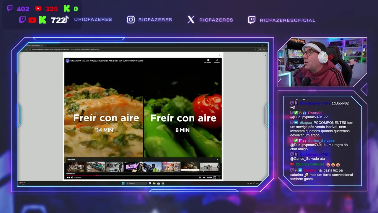378x213 pixels.
Task: Toggle video subtitles (captions) button
Action: [x=200, y=177]
